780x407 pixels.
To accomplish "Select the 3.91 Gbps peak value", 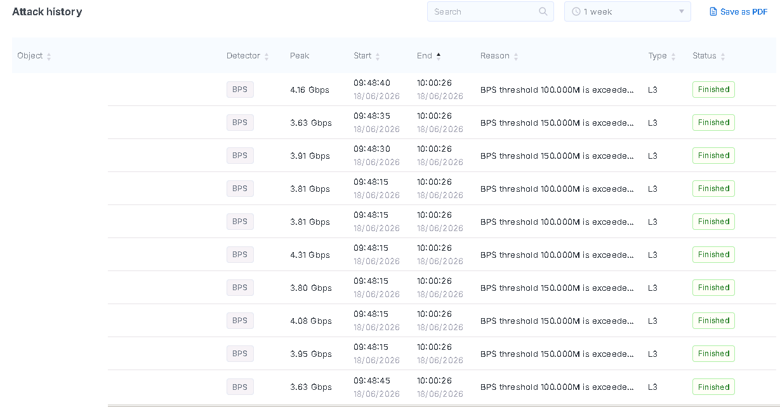I will [310, 156].
